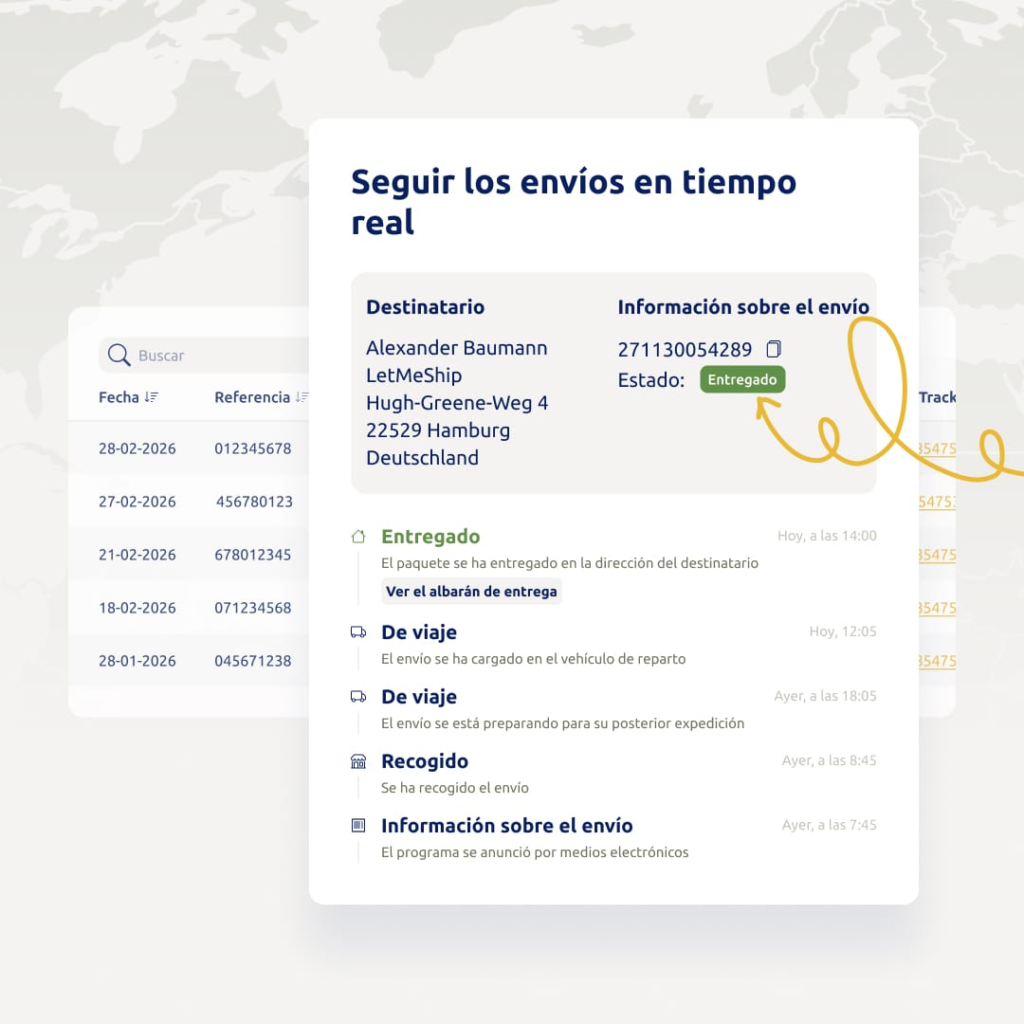Click the search magnifier icon
The width and height of the screenshot is (1024, 1024).
(x=119, y=356)
